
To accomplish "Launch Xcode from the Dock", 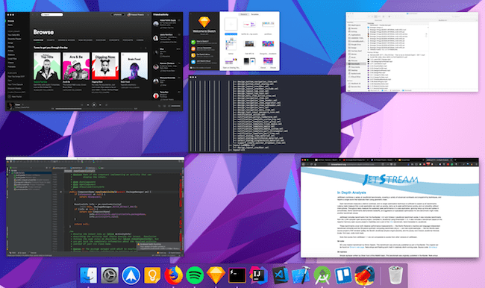I will pyautogui.click(x=301, y=275).
